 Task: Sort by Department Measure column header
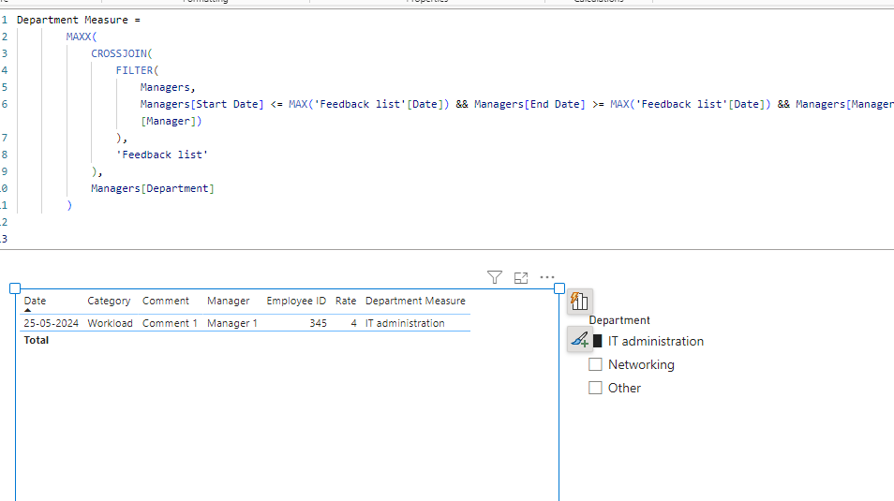[x=415, y=301]
